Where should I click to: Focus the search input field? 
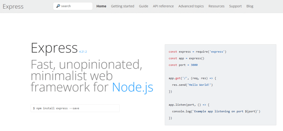click(73, 6)
